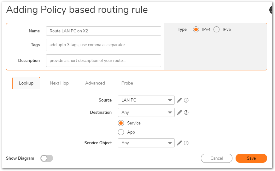Open the Destination dropdown set to Any
This screenshot has width=275, height=171.
(146, 113)
